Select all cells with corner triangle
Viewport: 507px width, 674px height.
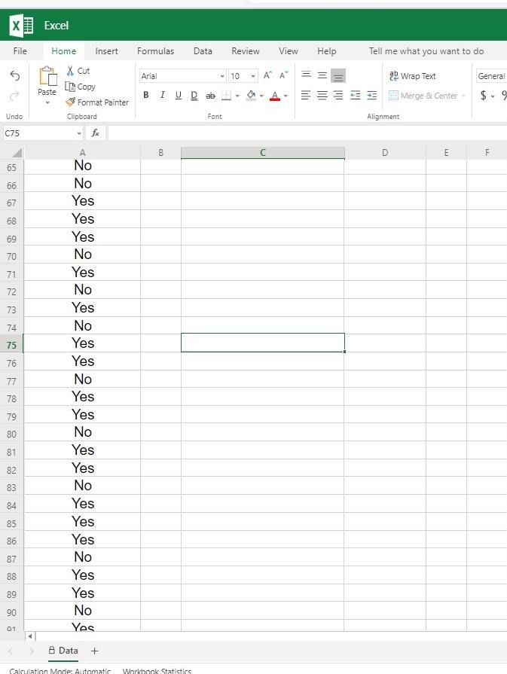point(17,153)
